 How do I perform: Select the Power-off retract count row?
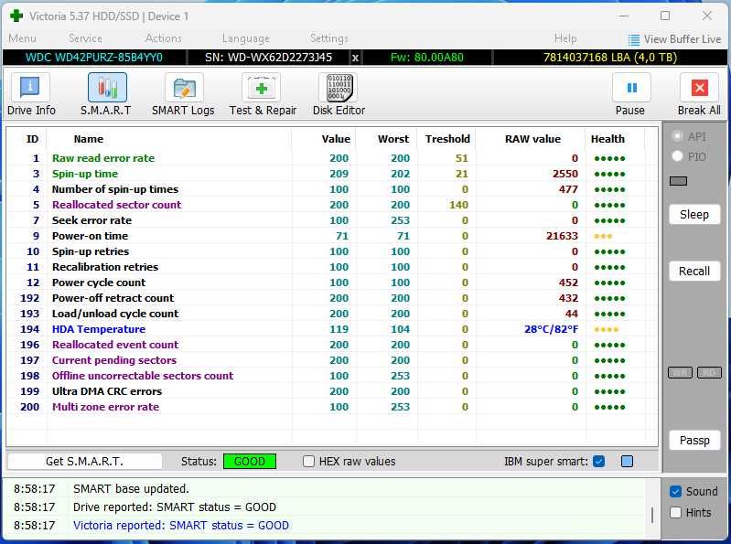(331, 298)
